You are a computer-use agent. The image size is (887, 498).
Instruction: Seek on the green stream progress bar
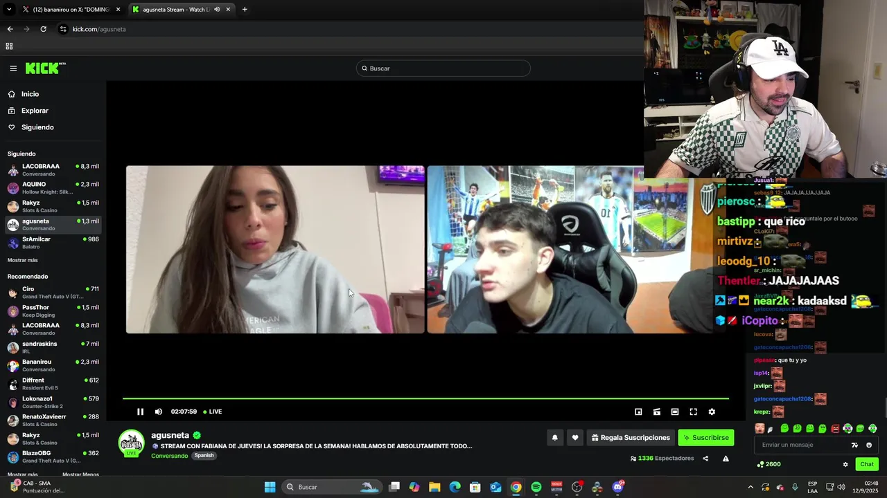(425, 398)
